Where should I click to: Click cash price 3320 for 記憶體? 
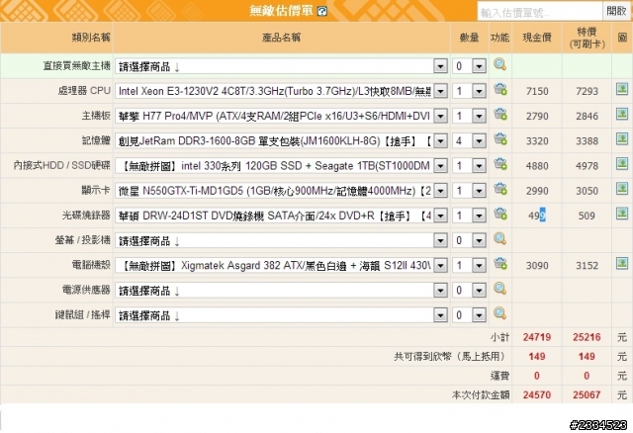tap(537, 141)
